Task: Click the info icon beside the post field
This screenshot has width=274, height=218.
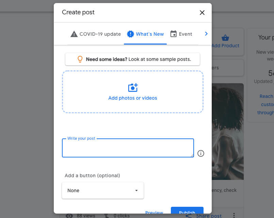Action: coord(201,153)
